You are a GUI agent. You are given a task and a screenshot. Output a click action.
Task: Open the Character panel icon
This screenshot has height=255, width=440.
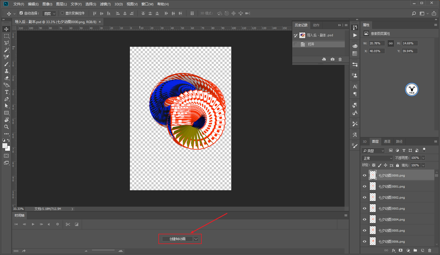355,87
